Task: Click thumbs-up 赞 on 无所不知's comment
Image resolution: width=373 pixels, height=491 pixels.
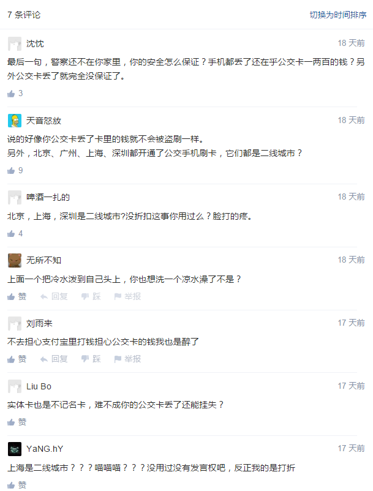Action: click(x=17, y=296)
